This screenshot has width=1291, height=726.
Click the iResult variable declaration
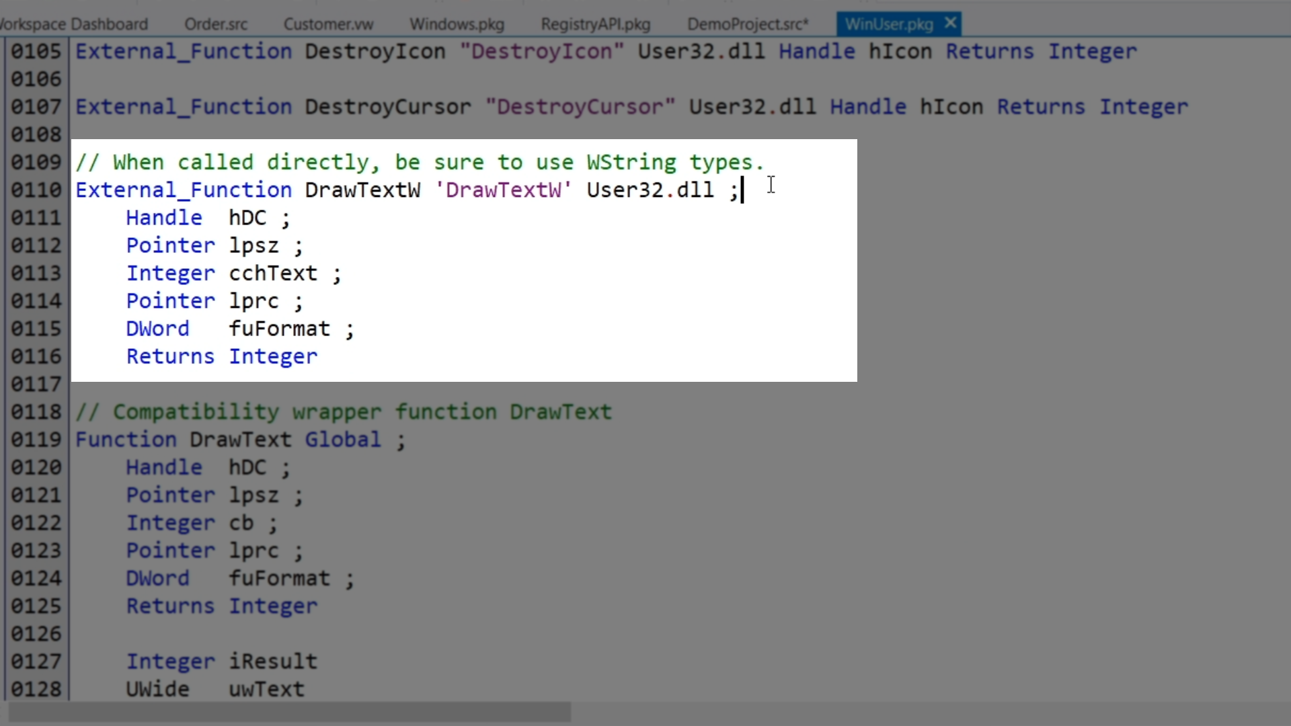coord(273,661)
